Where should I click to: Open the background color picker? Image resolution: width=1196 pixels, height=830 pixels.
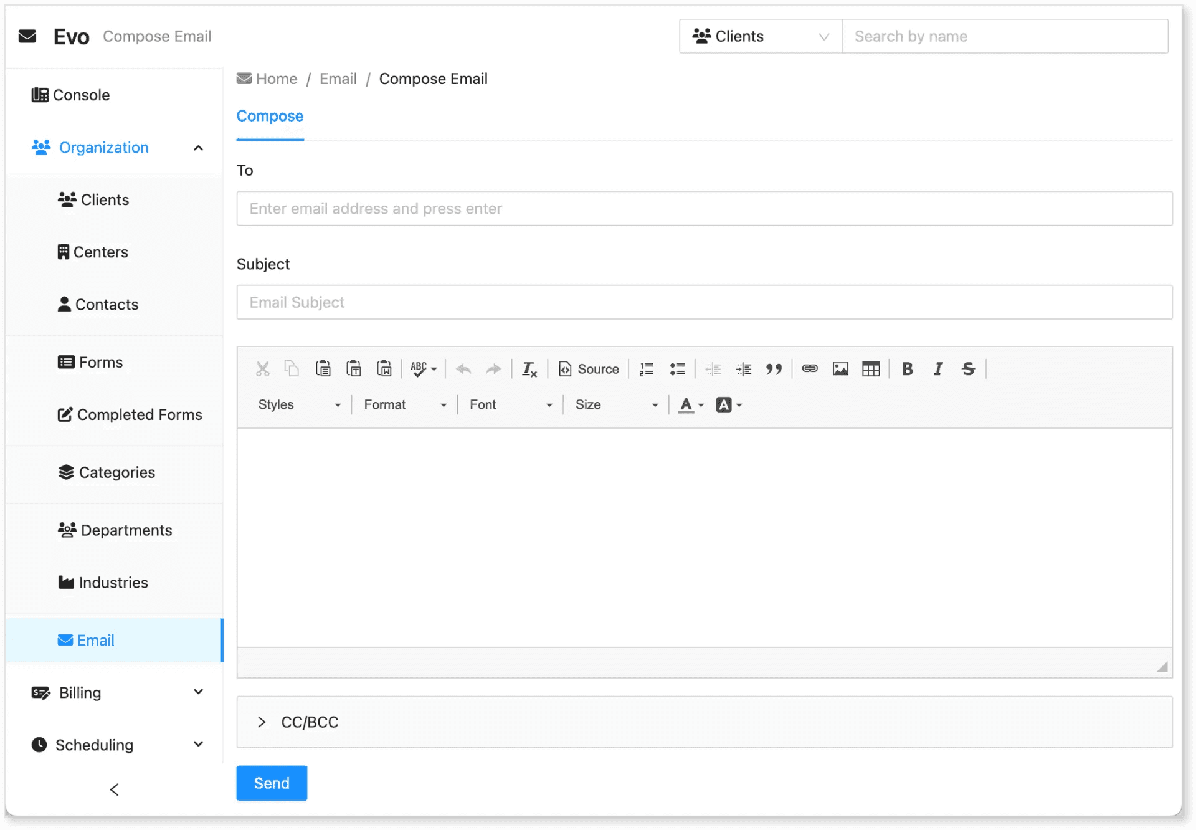729,404
